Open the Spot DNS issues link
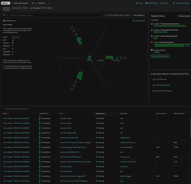The width and height of the screenshot is (191, 184). 161,79
